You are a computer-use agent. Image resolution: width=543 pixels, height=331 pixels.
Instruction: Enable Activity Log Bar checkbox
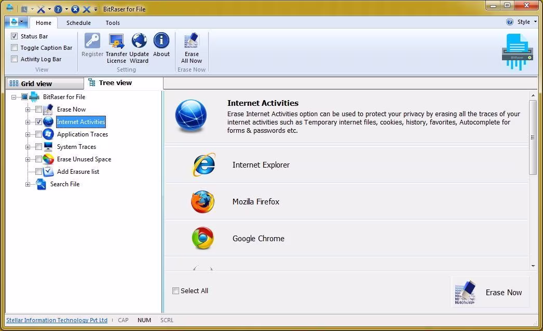click(14, 59)
